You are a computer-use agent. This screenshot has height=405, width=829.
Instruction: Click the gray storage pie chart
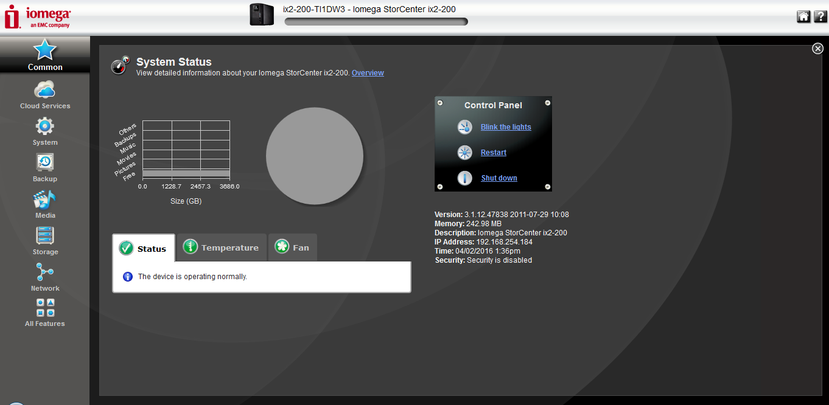(x=315, y=156)
